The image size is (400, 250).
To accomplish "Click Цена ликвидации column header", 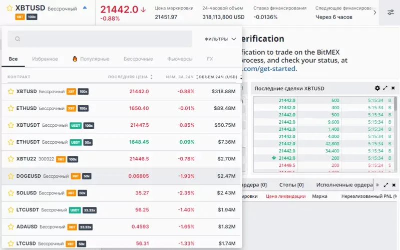I will (286, 196).
